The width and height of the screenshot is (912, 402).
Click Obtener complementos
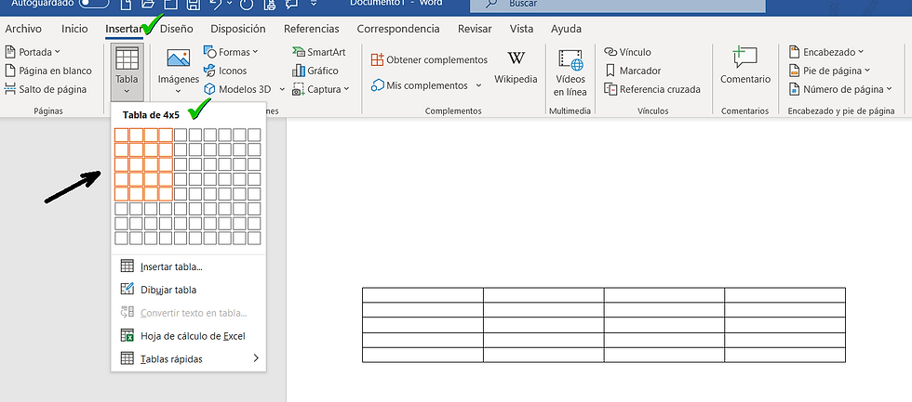tap(429, 59)
